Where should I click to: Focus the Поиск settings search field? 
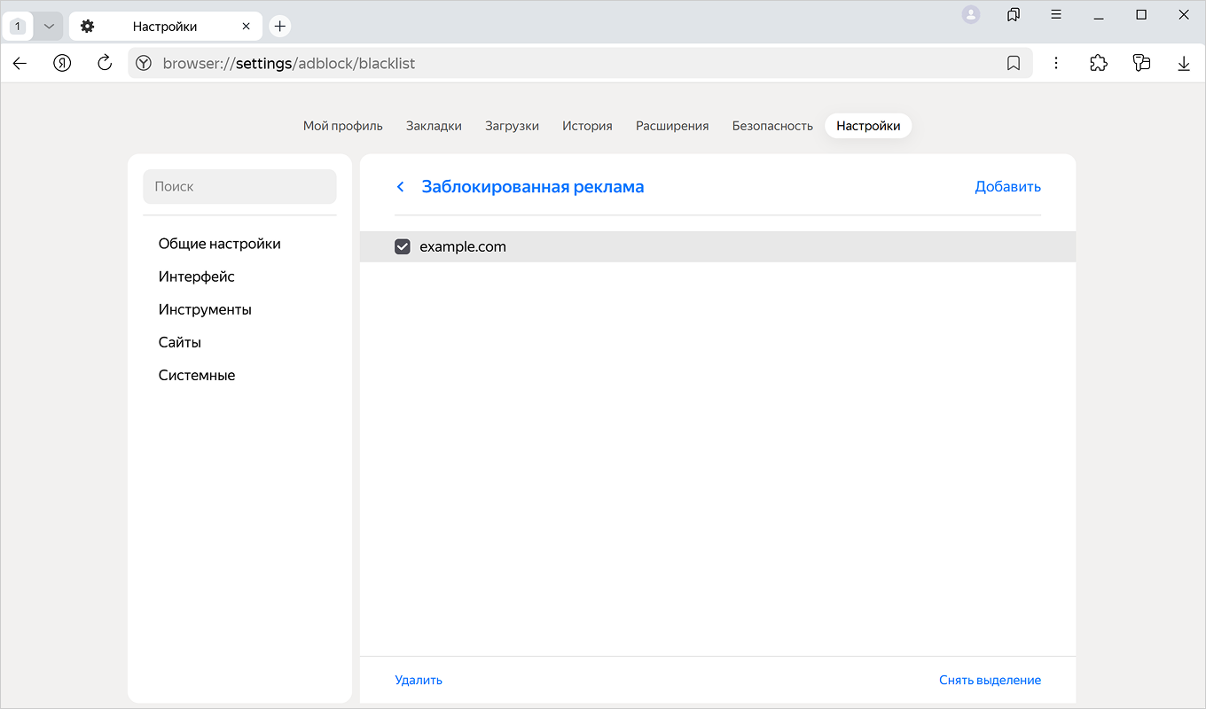pos(239,187)
